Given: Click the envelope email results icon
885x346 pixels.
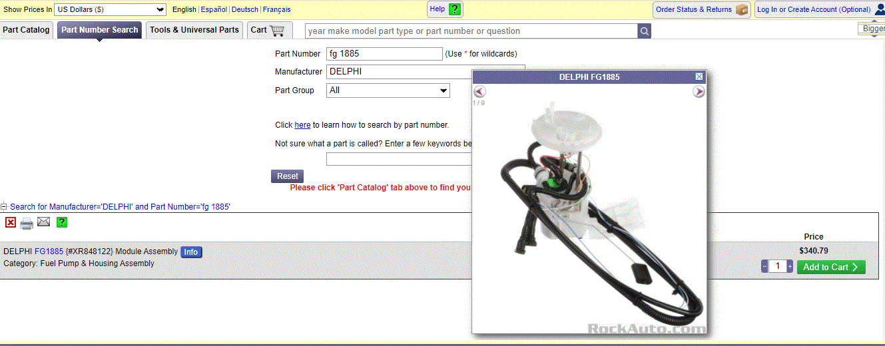Looking at the screenshot, I should pos(44,222).
